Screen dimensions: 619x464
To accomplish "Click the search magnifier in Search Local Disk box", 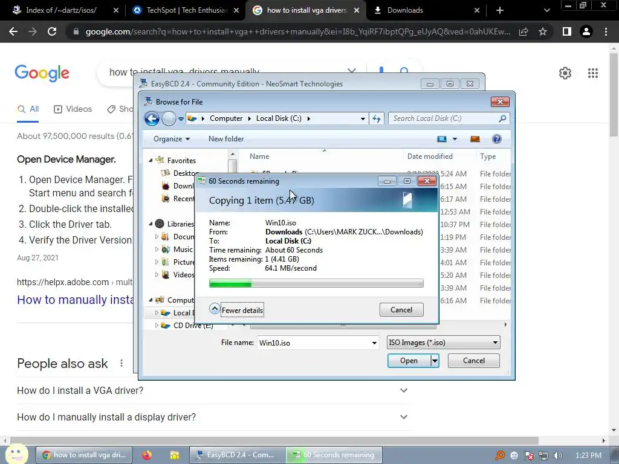I will pos(502,118).
